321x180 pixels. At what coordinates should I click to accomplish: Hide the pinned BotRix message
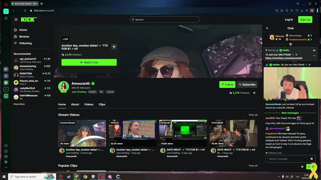tap(314, 50)
